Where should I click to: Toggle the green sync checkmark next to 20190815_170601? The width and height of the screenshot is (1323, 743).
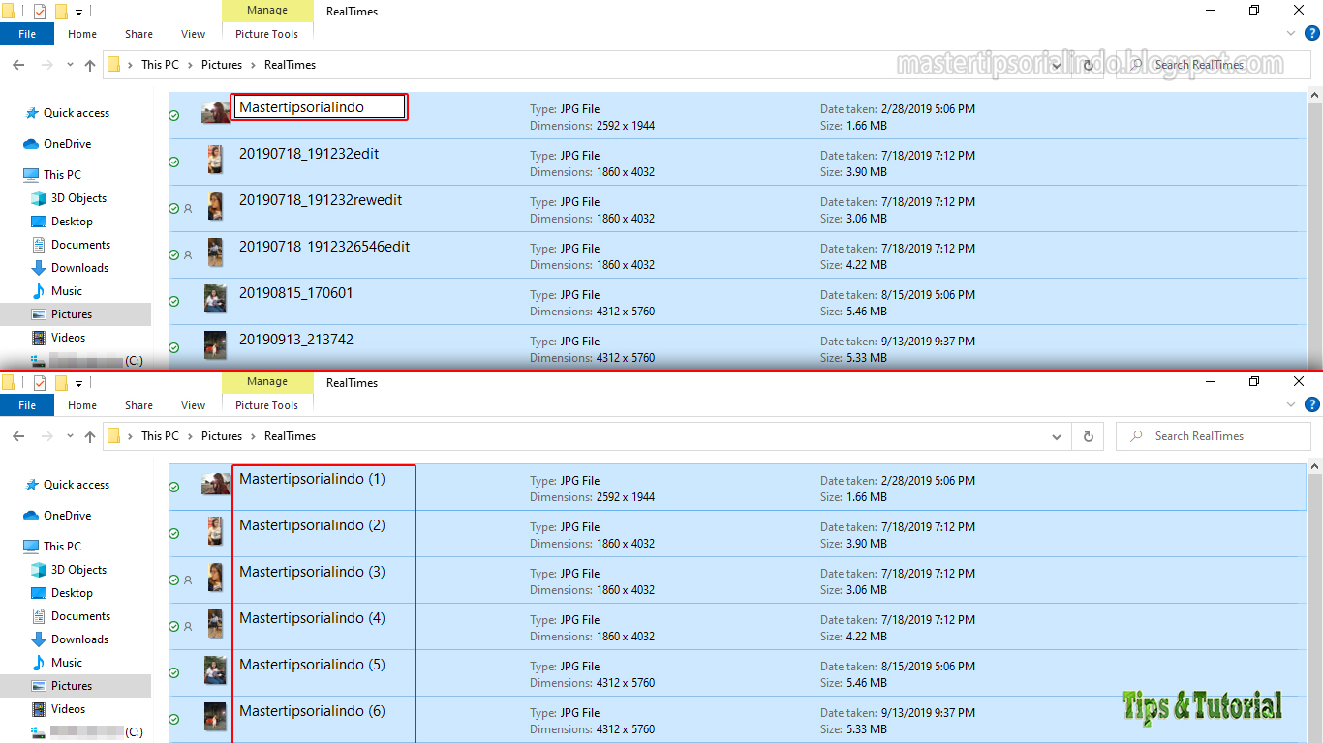[x=174, y=300]
